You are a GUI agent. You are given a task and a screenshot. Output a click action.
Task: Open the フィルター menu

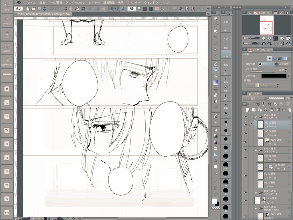click(134, 3)
